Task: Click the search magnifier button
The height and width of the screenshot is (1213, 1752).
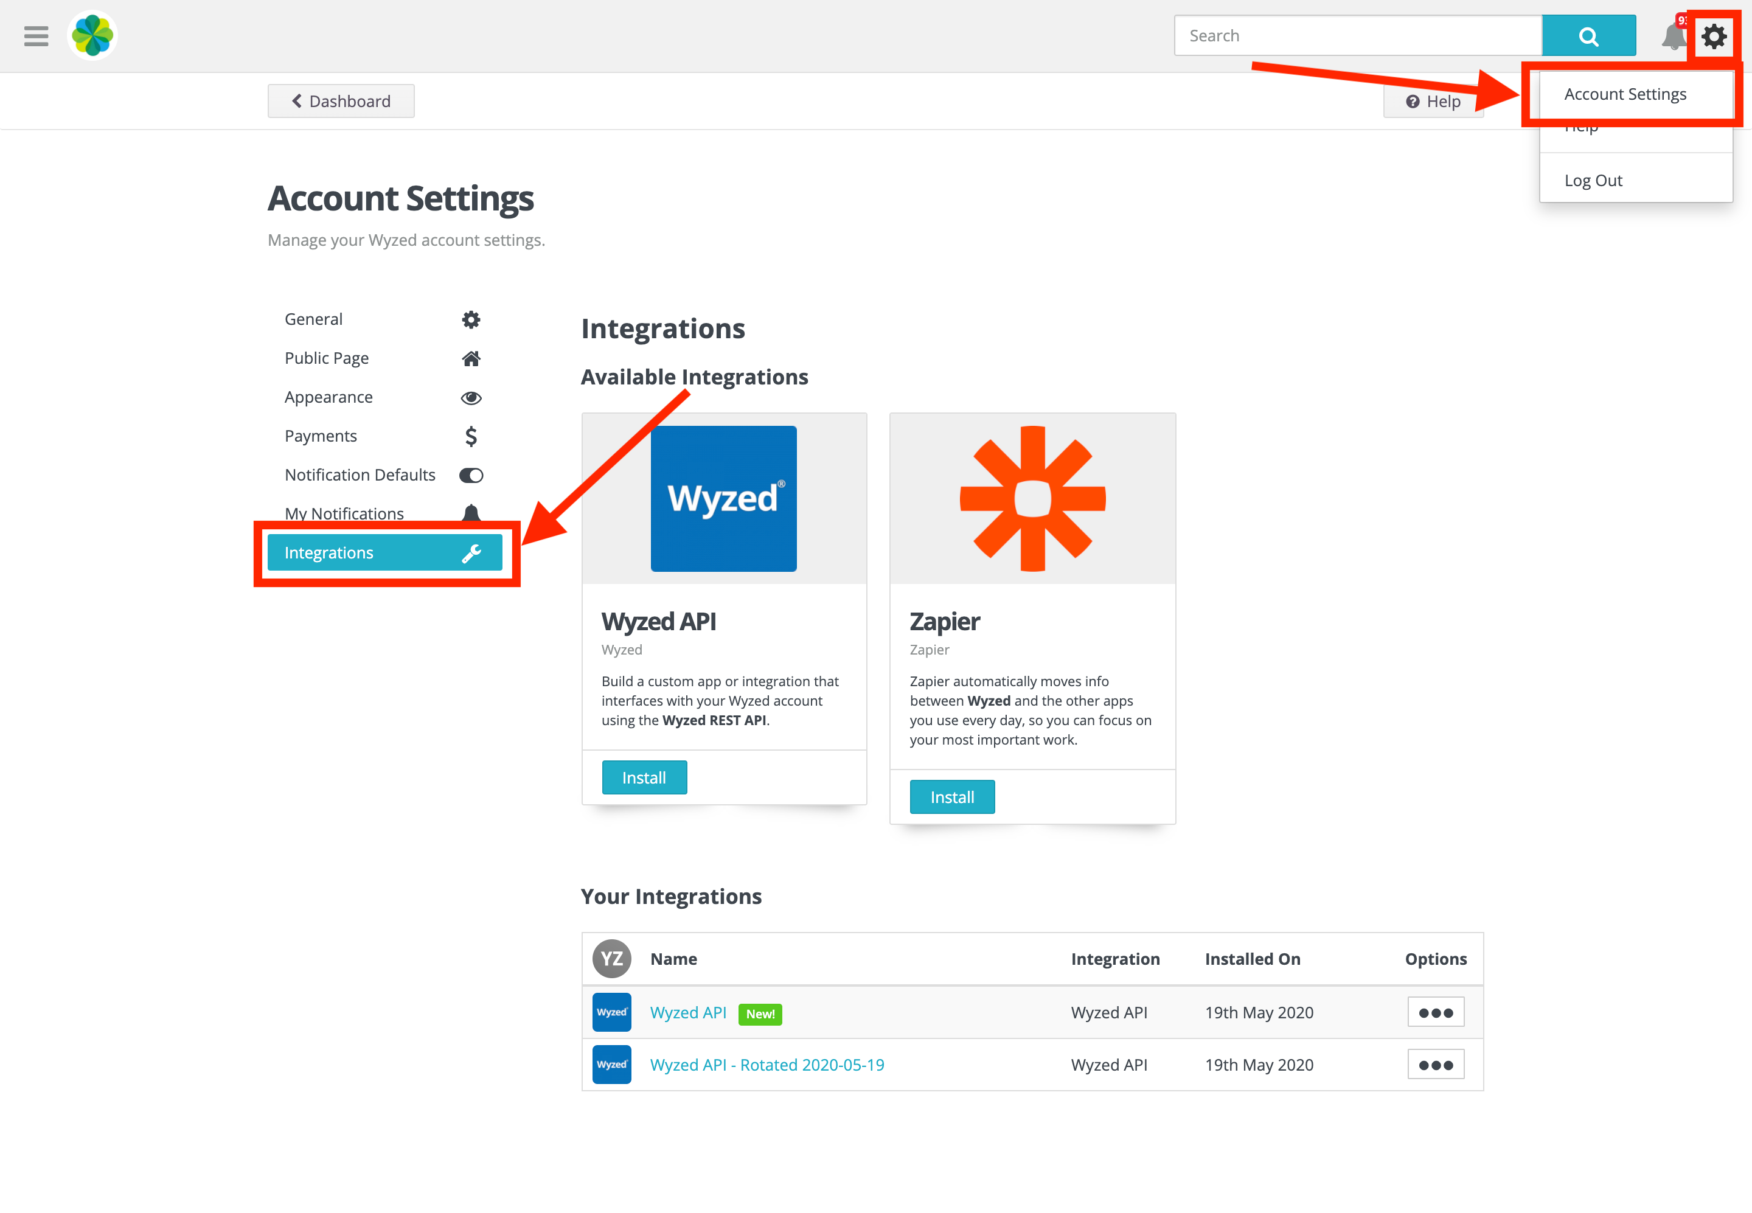Action: [1588, 35]
